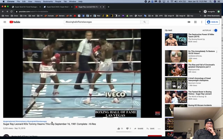Click the #sugarrayleonard hashtag link
This screenshot has height=139, width=223.
pyautogui.click(x=9, y=121)
